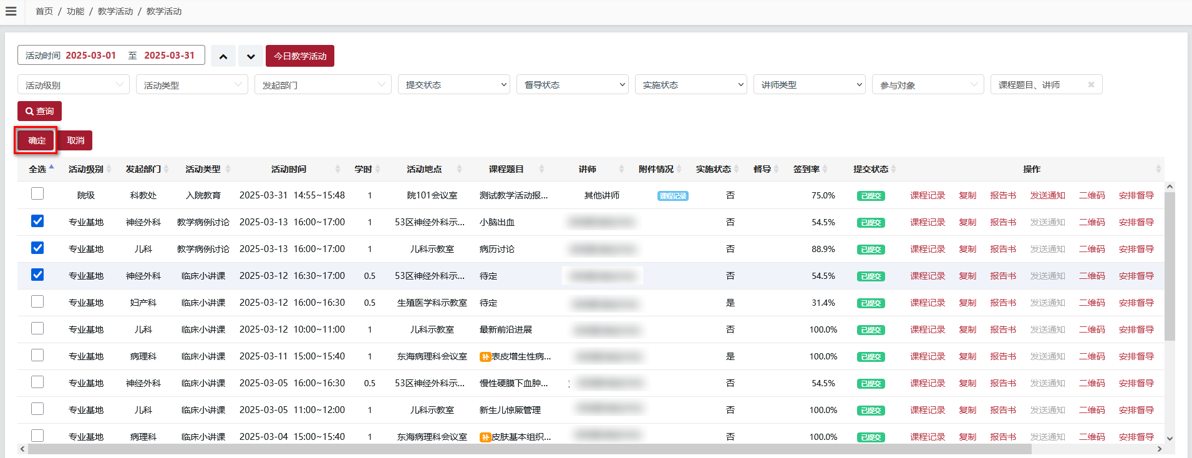Click 安排督导 in 新生儿惊厥管理 row
The image size is (1192, 458).
coord(1136,410)
